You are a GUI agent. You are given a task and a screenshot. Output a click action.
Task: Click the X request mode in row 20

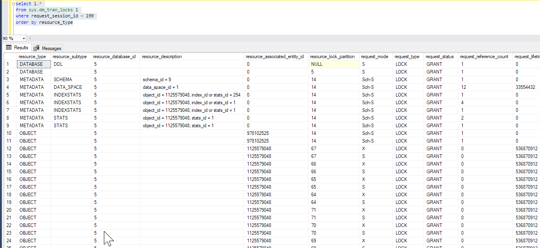[x=376, y=210]
